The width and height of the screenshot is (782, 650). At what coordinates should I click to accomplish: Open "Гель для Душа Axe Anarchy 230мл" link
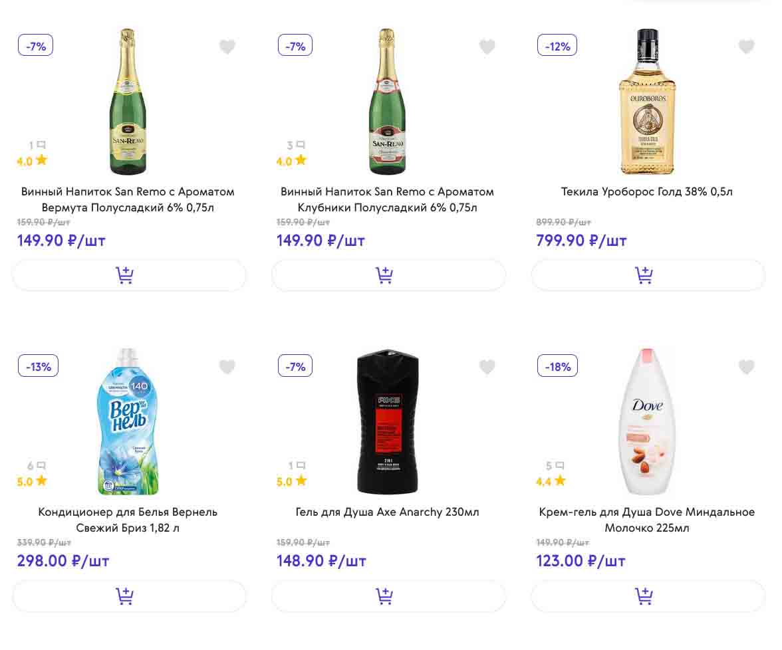pos(387,512)
